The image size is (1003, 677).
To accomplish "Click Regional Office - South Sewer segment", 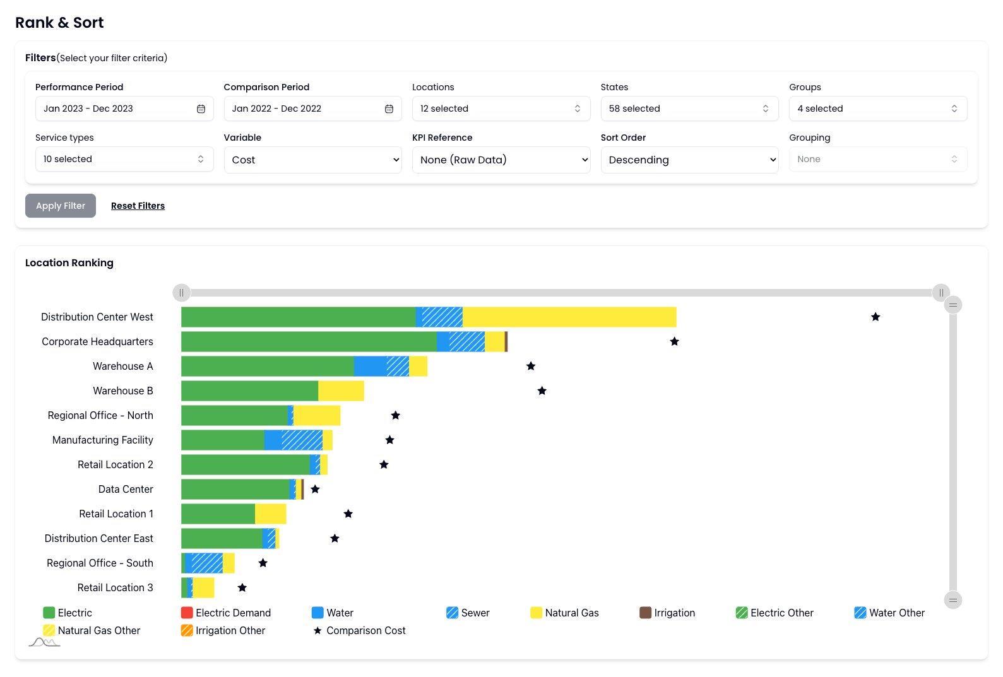I will coord(207,563).
